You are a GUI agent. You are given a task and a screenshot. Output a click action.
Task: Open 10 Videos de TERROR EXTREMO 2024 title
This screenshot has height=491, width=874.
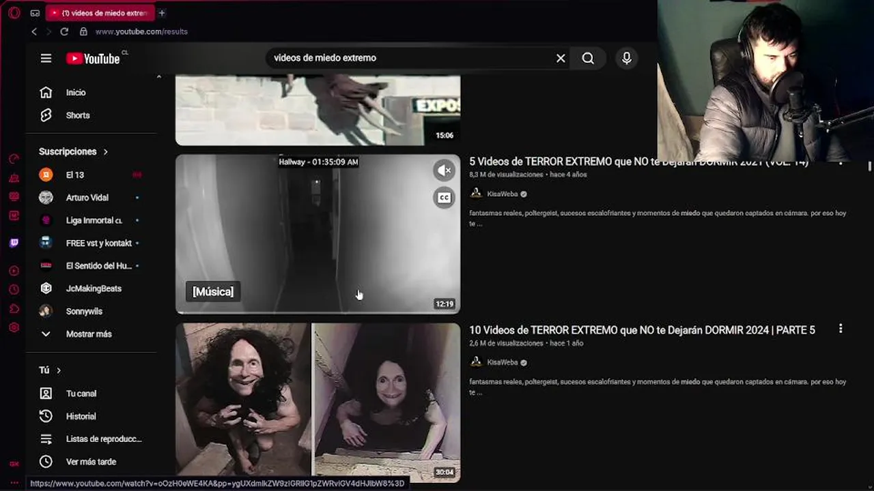(642, 330)
